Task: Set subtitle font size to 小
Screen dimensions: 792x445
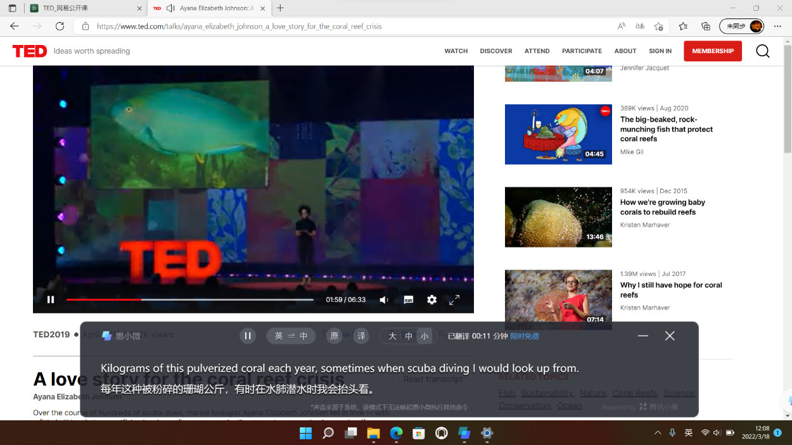Action: click(x=425, y=336)
